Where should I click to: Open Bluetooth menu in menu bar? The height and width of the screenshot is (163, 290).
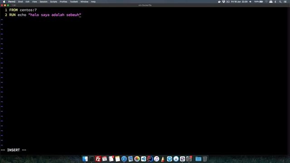click(275, 2)
